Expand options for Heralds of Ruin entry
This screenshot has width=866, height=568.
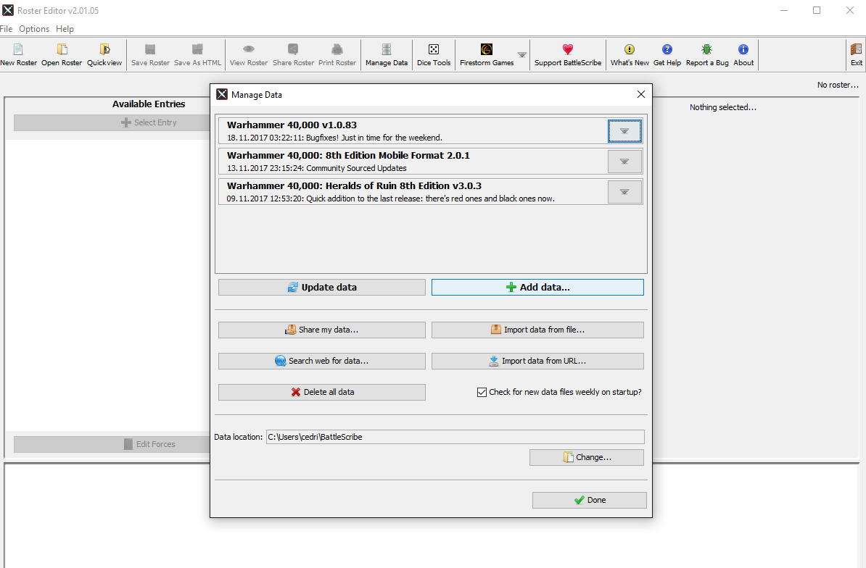[624, 192]
